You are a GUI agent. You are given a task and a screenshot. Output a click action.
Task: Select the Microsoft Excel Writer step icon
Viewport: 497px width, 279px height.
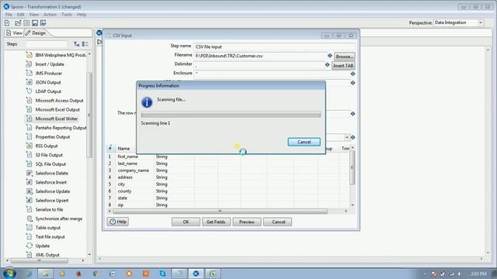pos(30,119)
